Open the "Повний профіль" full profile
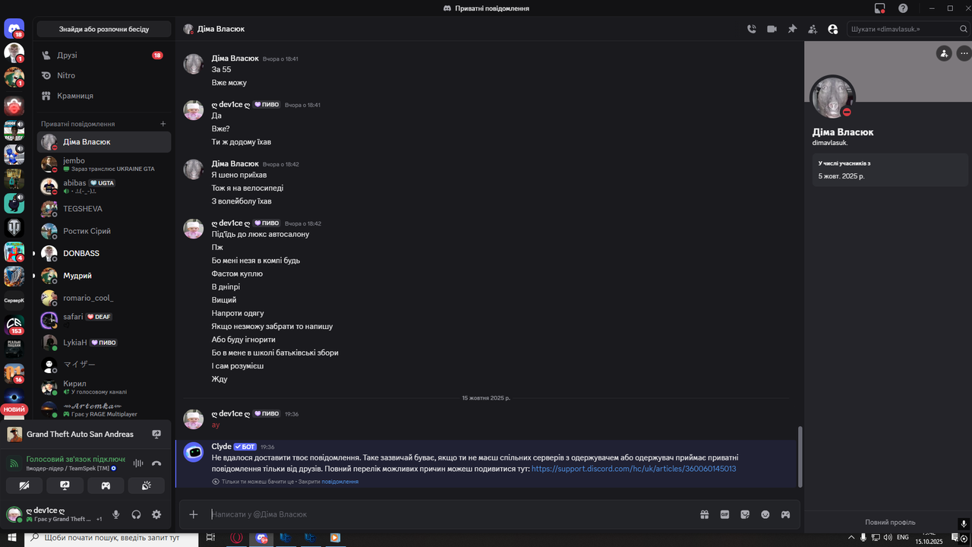972x547 pixels. 890,522
